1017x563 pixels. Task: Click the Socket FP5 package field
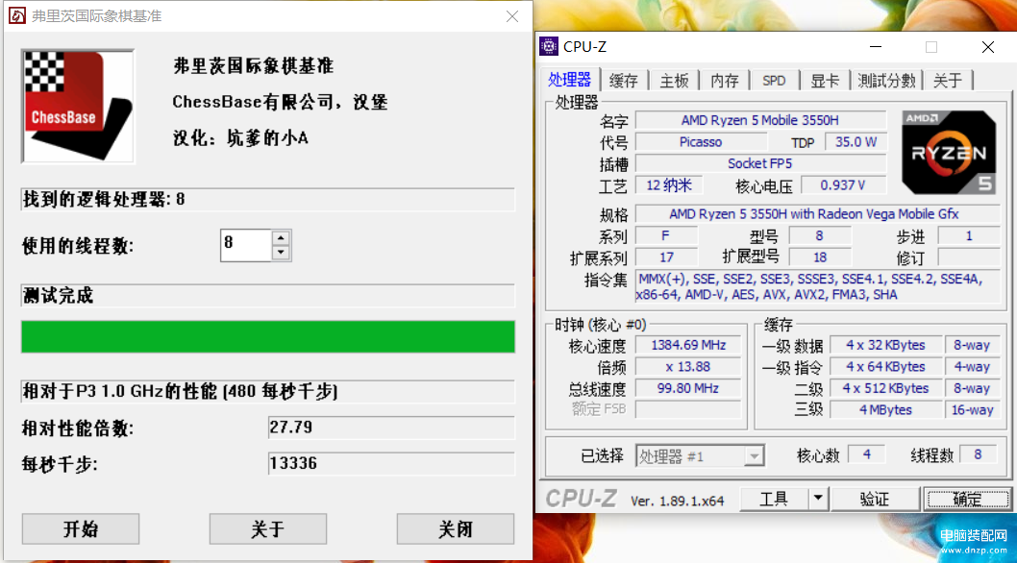760,162
